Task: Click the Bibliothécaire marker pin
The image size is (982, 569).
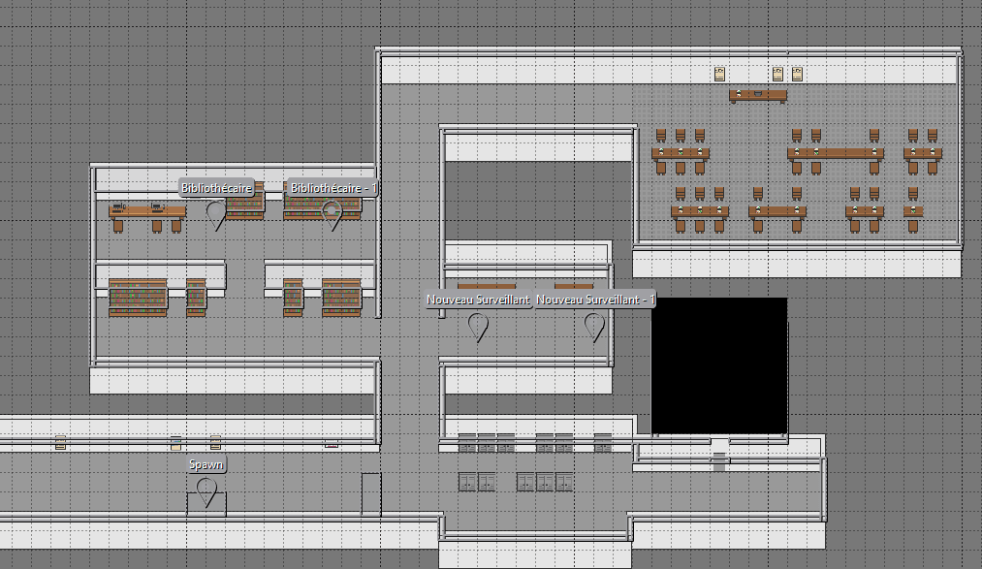Action: [x=217, y=213]
